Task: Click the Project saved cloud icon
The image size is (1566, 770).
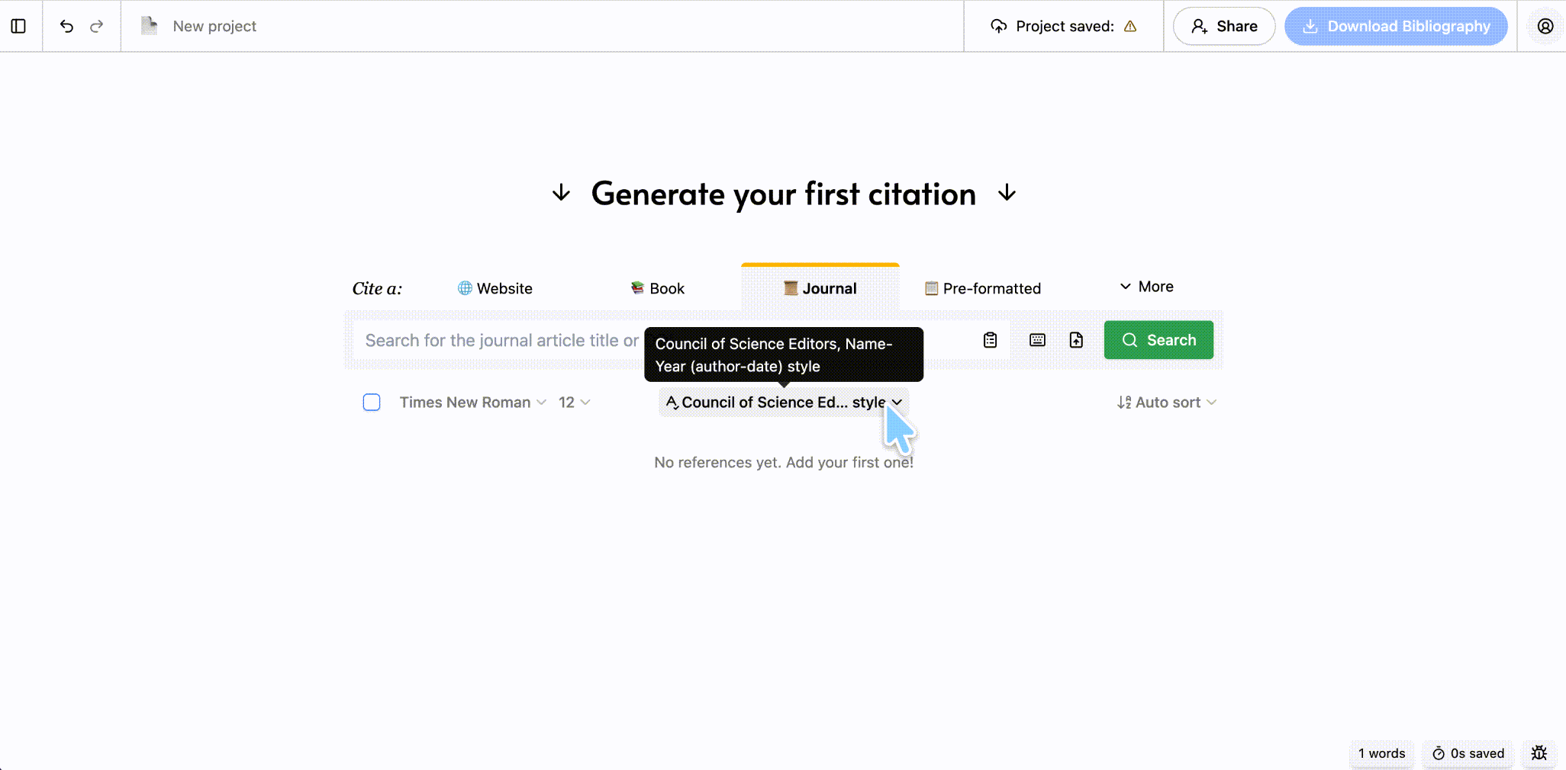Action: [x=998, y=26]
